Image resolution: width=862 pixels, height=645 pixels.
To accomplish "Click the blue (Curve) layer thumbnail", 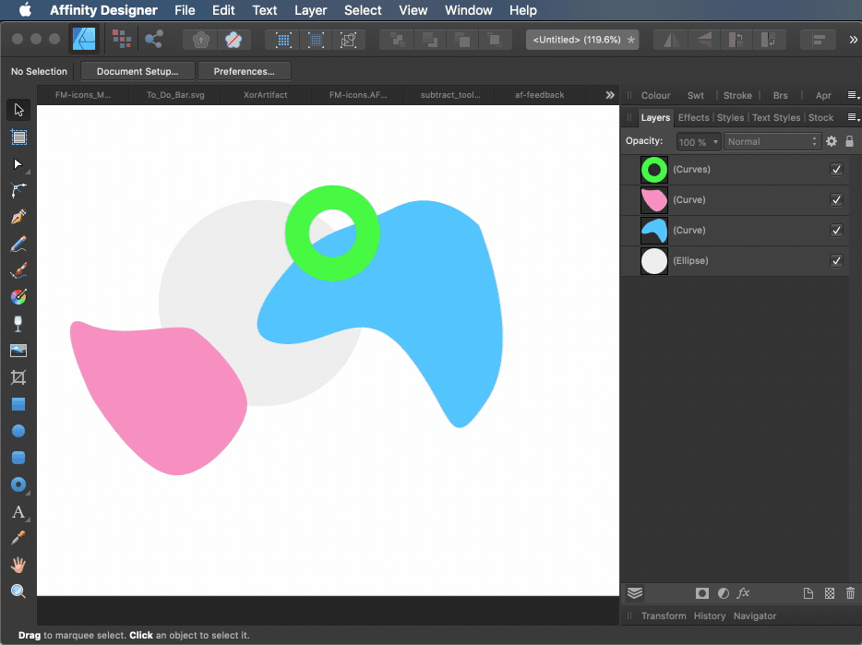I will click(x=654, y=231).
